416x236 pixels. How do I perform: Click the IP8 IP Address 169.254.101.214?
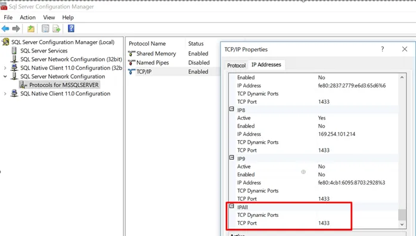337,134
